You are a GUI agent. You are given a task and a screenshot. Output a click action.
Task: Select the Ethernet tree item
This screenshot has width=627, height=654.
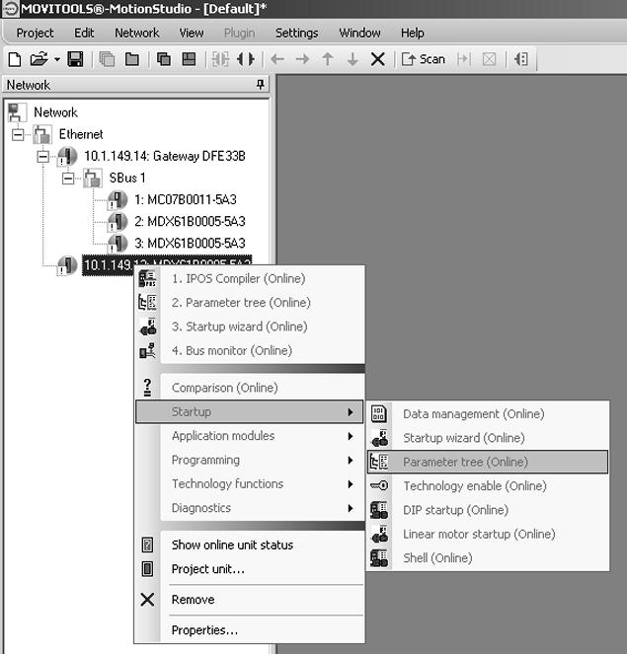(x=81, y=134)
